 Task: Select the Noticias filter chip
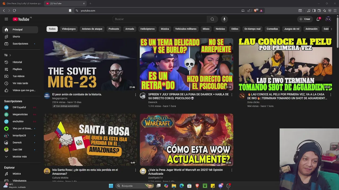tap(220, 29)
